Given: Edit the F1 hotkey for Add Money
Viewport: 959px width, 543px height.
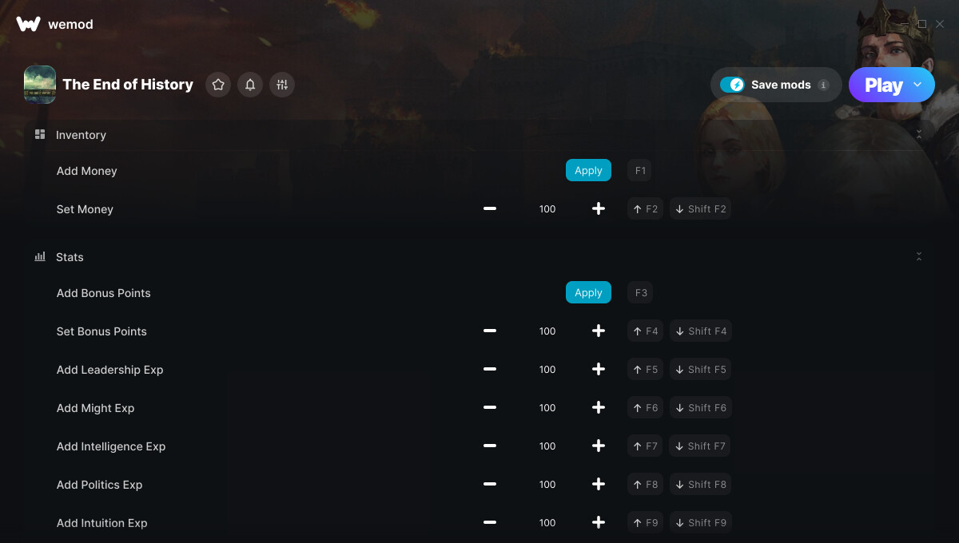Looking at the screenshot, I should tap(640, 170).
